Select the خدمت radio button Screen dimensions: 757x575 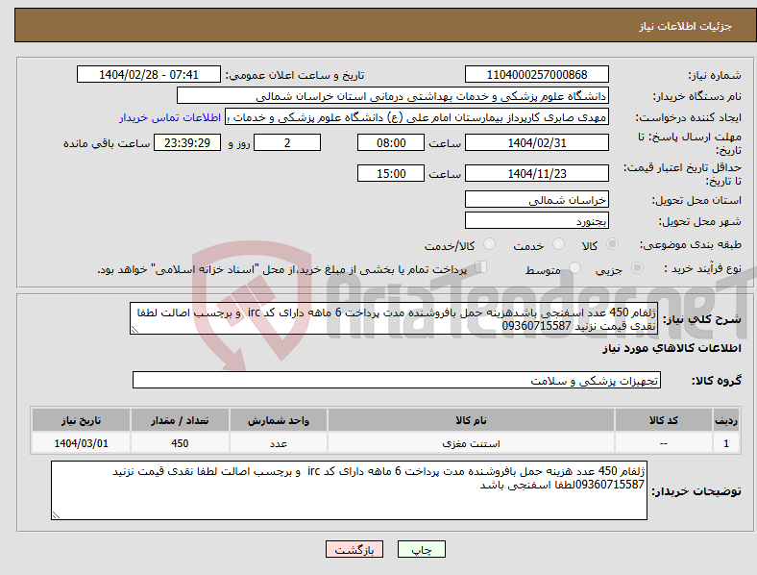558,244
